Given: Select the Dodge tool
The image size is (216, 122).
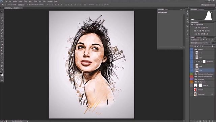Looking at the screenshot, I should tap(2, 50).
